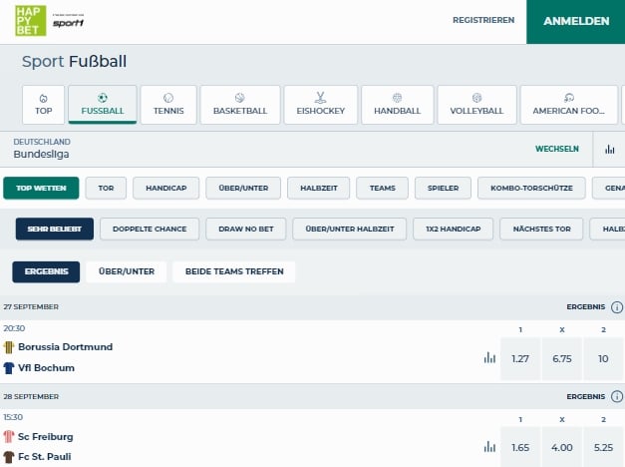The image size is (625, 467).
Task: Click the 20:30 kickoff time
Action: point(14,328)
